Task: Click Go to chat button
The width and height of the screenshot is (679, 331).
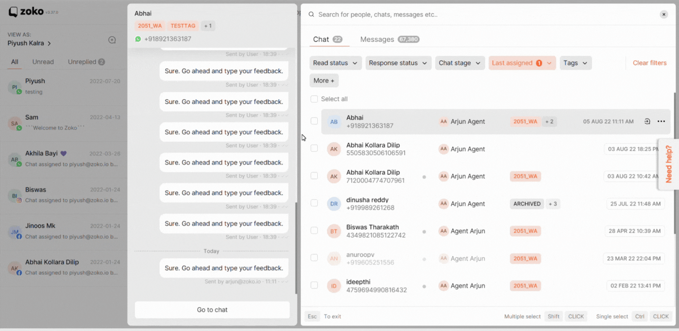Action: coord(212,310)
